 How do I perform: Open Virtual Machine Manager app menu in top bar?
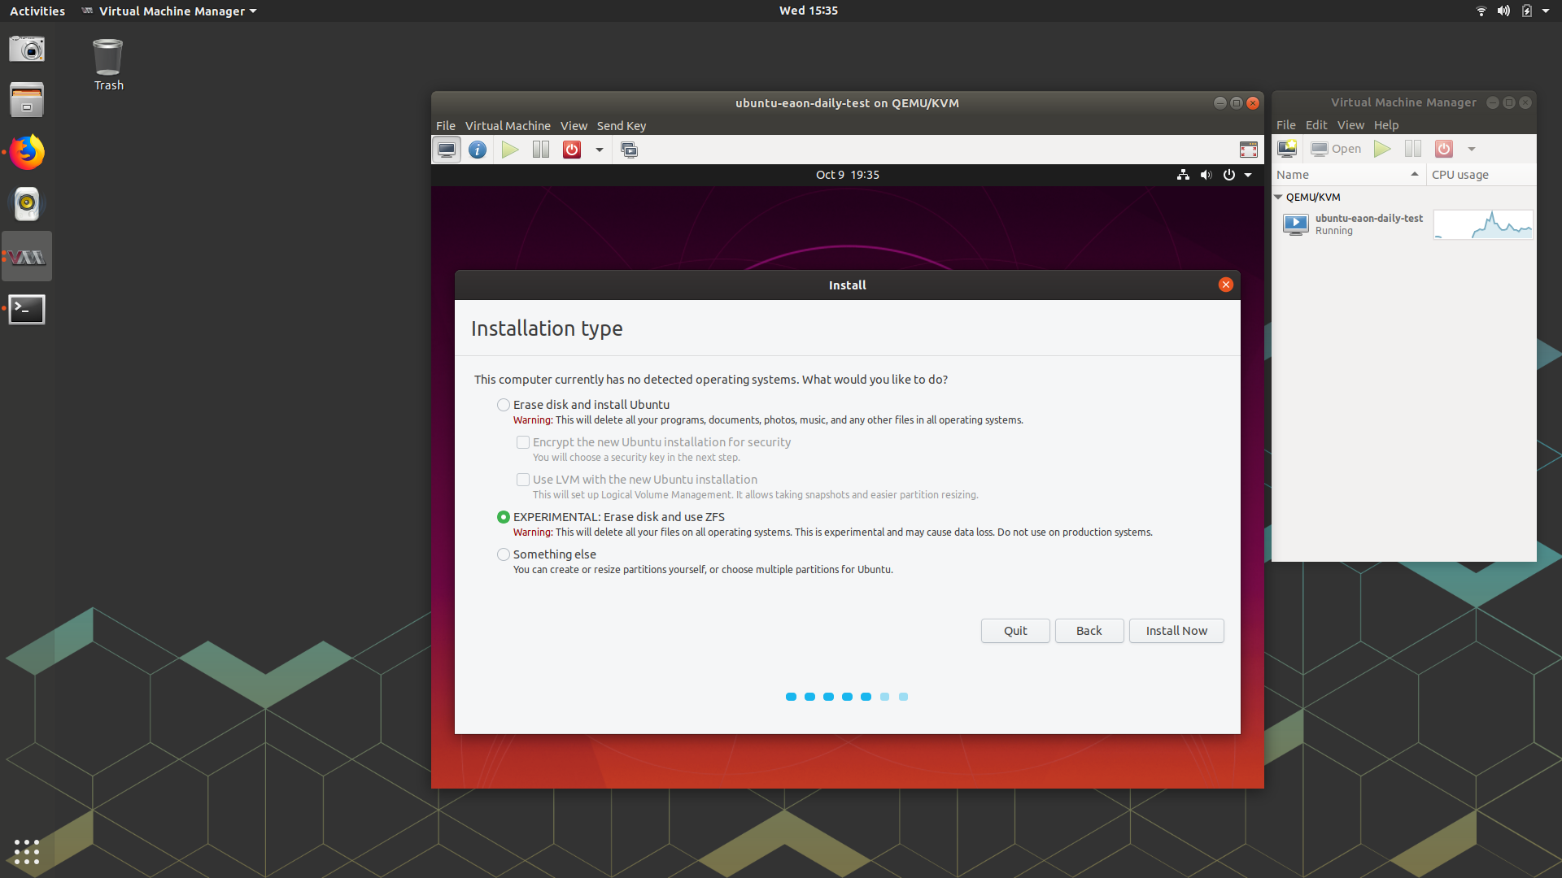coord(168,11)
